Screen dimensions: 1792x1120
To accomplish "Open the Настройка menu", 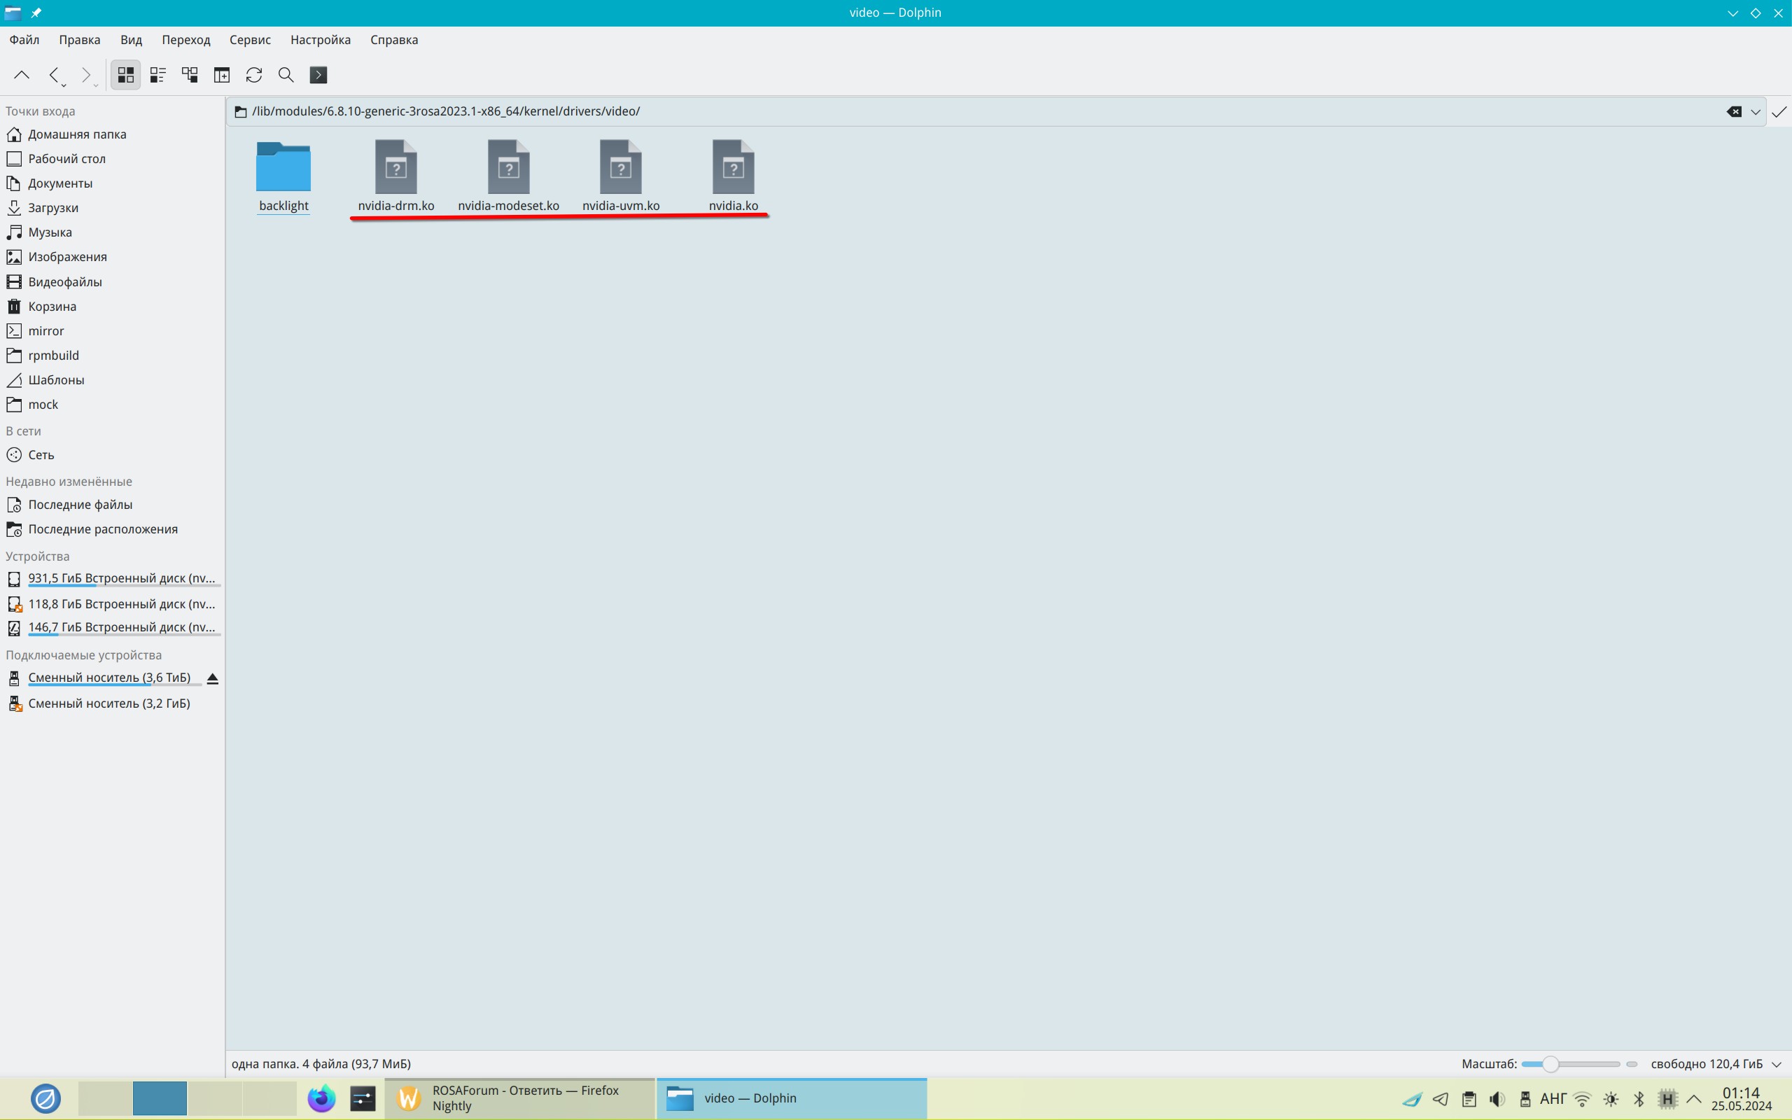I will click(x=320, y=40).
